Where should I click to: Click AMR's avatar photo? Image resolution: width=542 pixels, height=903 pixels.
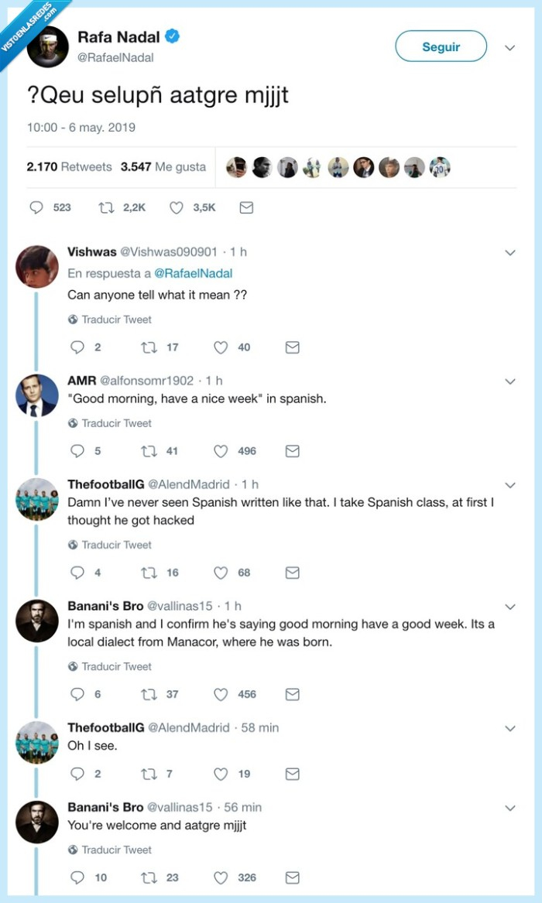point(37,395)
